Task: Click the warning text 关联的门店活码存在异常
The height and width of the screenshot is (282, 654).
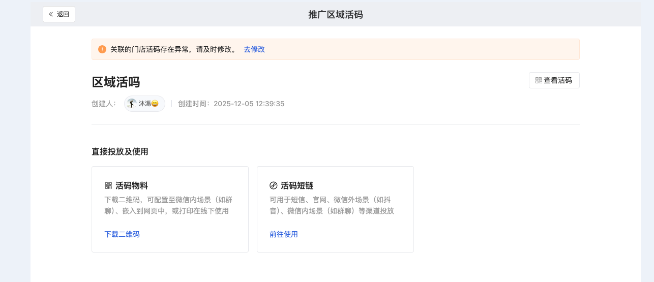Action: (150, 49)
